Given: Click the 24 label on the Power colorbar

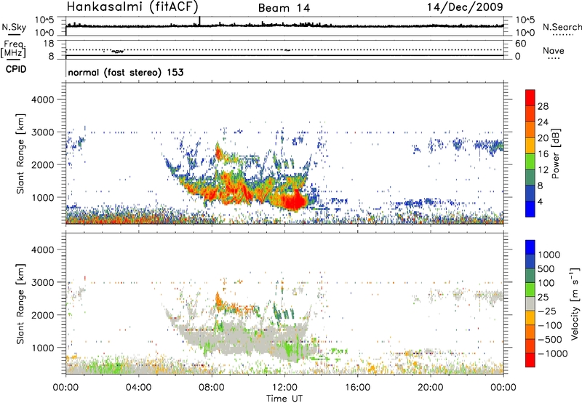Looking at the screenshot, I should (x=543, y=122).
